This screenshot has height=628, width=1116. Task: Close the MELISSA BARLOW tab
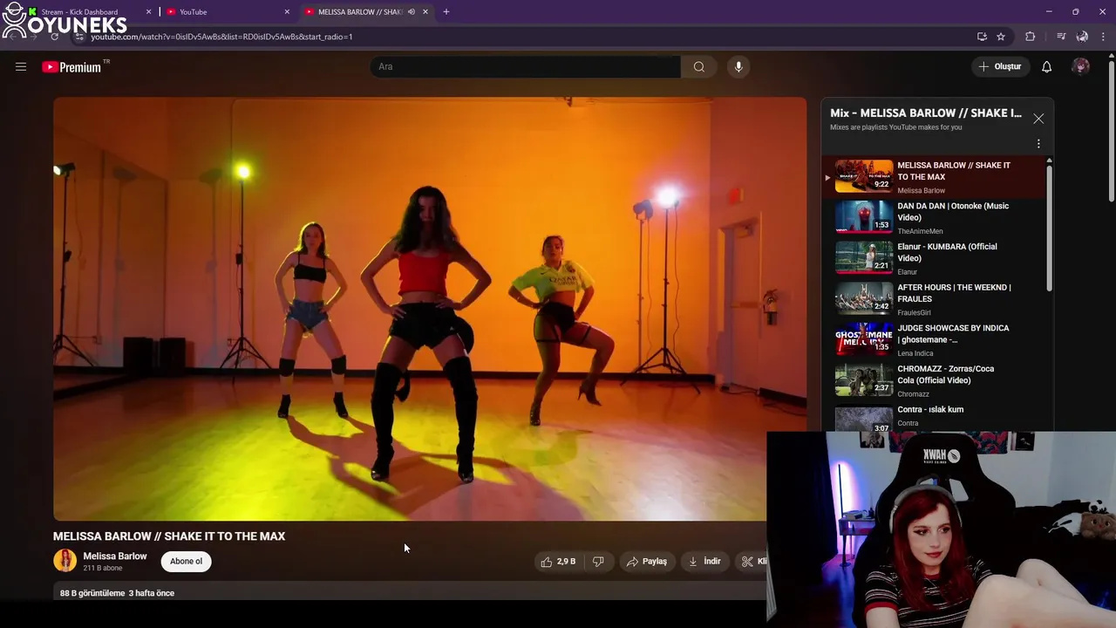[425, 12]
